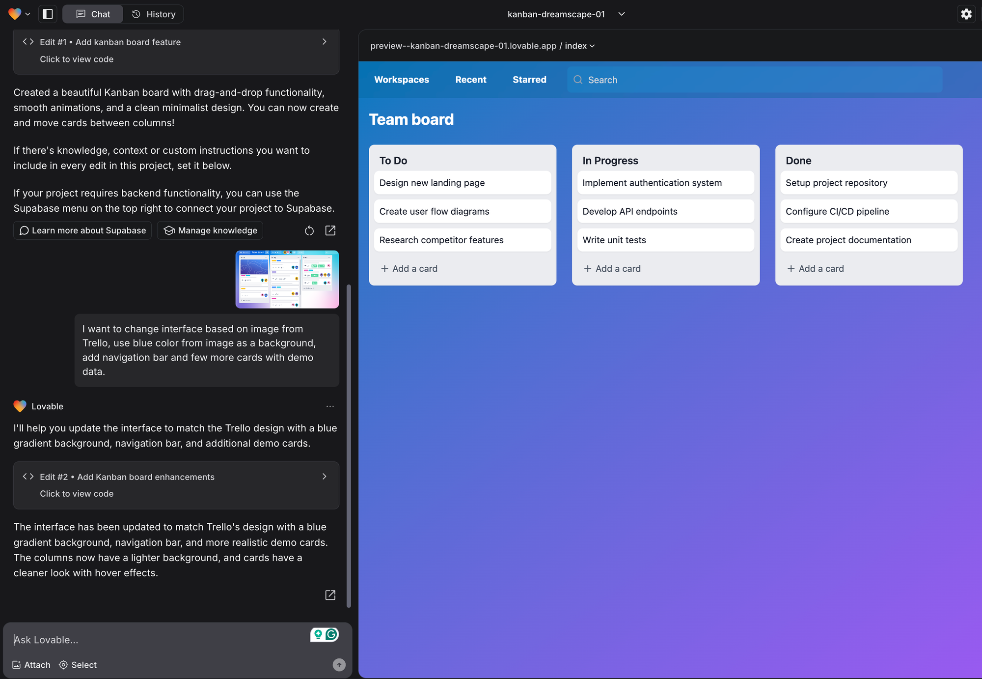Open the Workspaces nav item
Viewport: 982px width, 679px height.
(401, 80)
